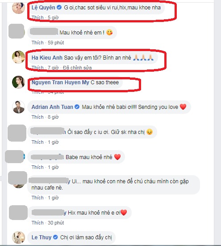Open the Đã chỉnh sửa edit history

(x=77, y=68)
